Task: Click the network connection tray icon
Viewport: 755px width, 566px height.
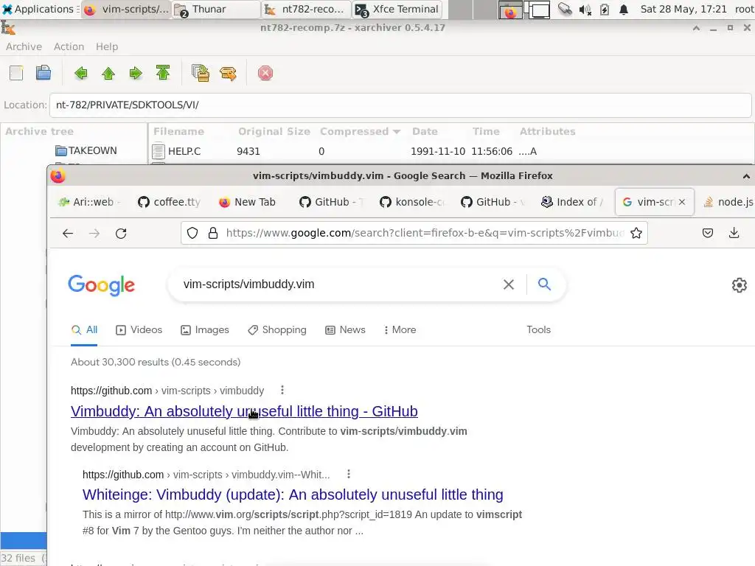Action: (565, 10)
